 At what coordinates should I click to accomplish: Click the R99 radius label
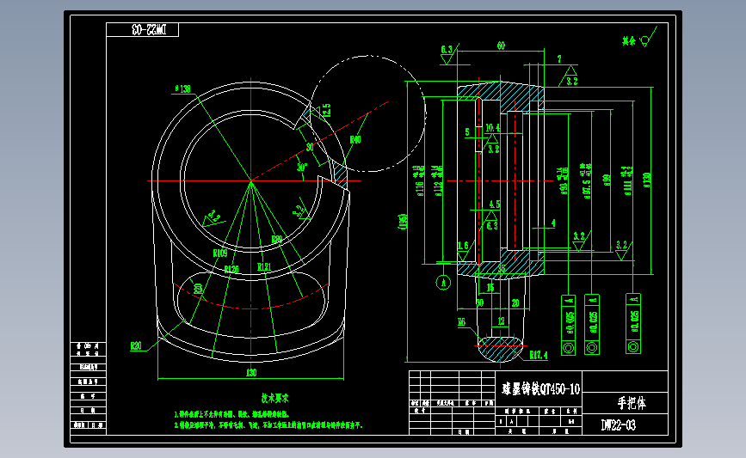[277, 239]
